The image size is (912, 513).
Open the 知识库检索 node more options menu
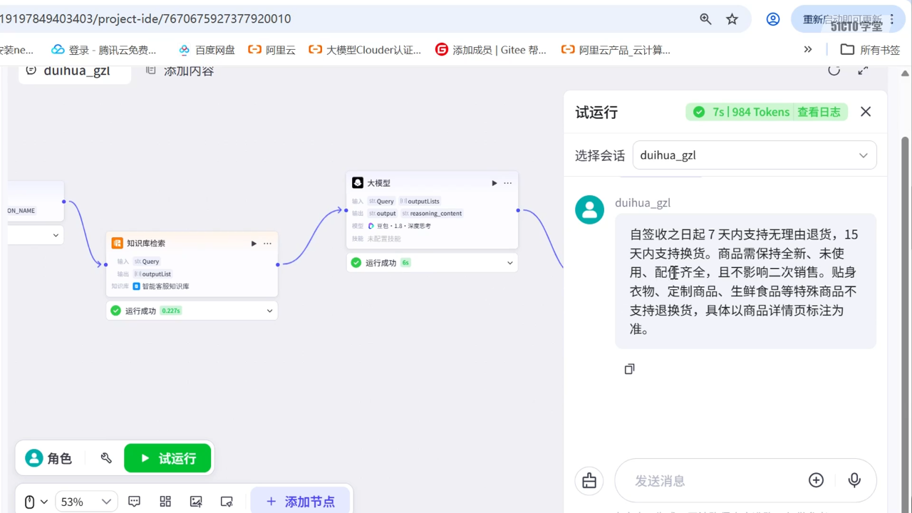click(x=267, y=244)
